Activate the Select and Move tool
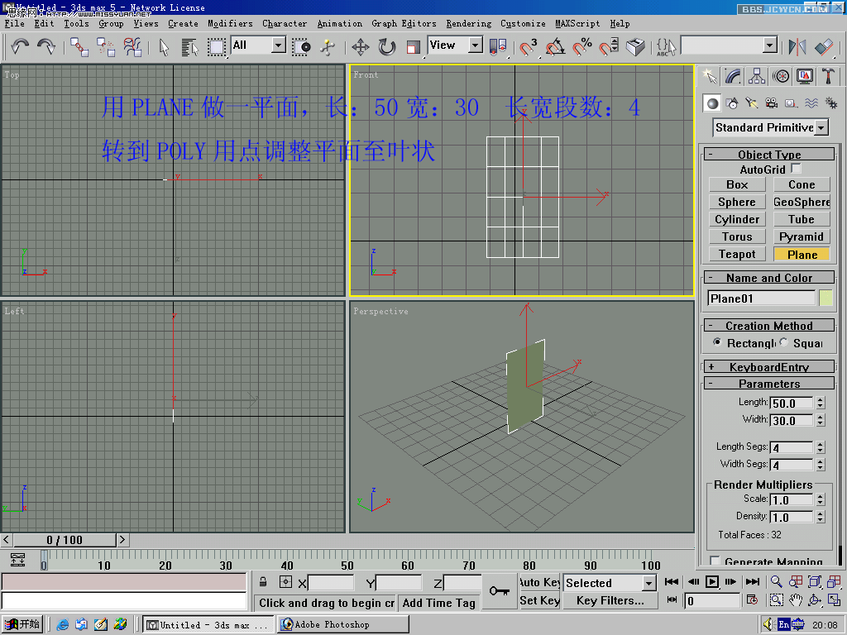Screen dimensions: 847x635 click(361, 46)
